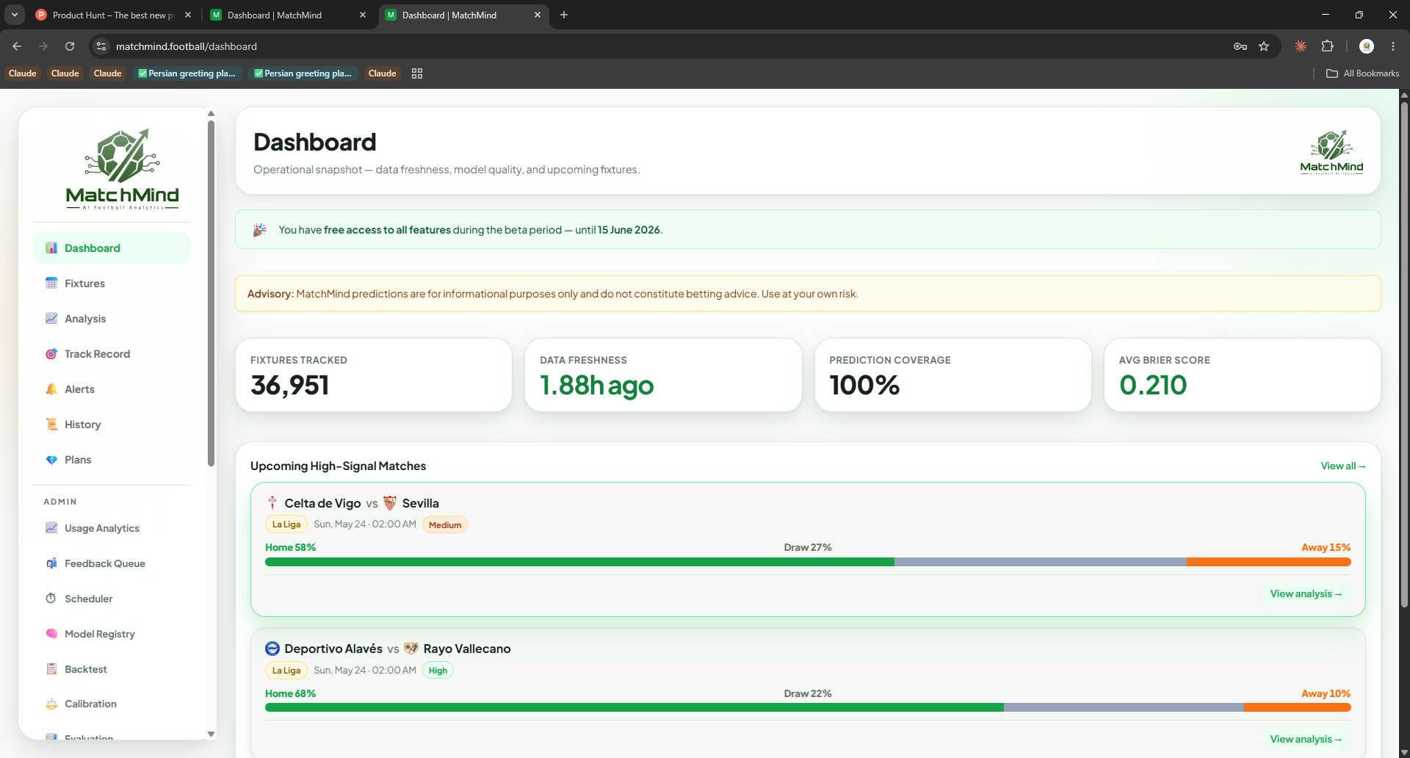Open the All Bookmarks folder
Screen dimensions: 1410x758
[1363, 73]
